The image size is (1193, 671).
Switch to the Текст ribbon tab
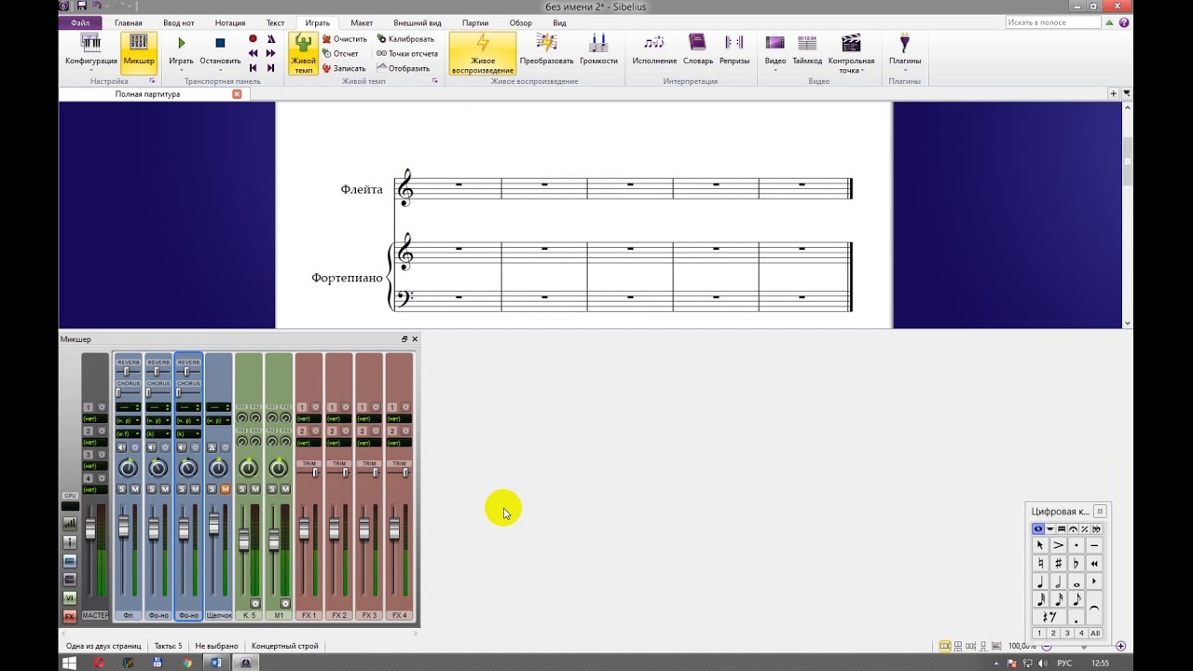pos(275,22)
